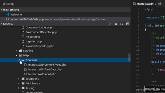Select the Middleware folder name
Screen dimensions: 165x93
pos(33,83)
